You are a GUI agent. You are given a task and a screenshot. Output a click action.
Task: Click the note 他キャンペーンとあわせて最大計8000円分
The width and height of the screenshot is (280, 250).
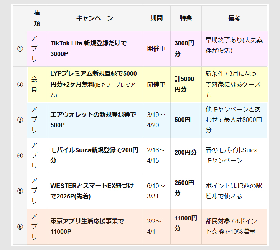pos(234,120)
